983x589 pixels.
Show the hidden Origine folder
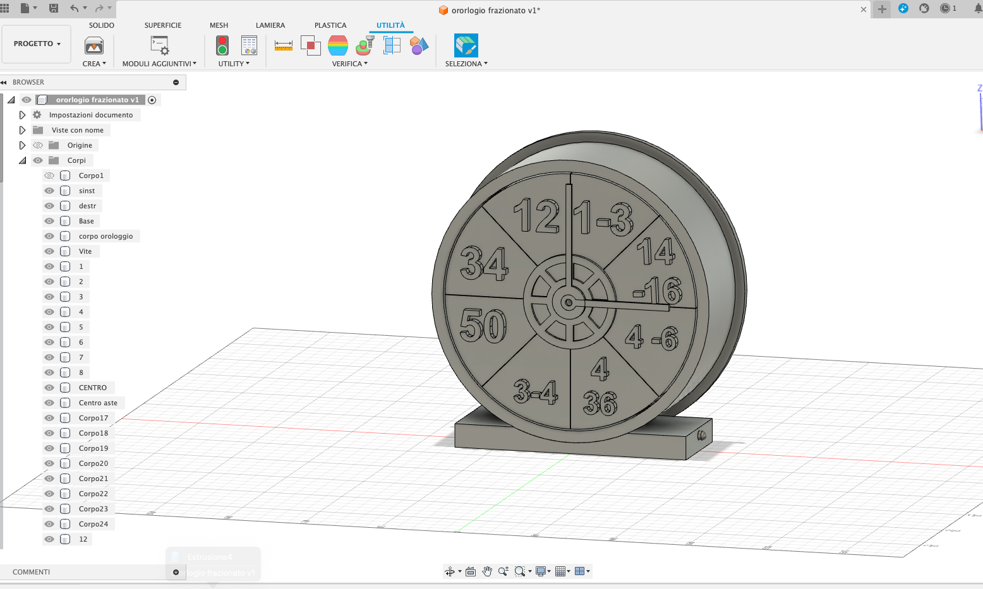point(38,145)
